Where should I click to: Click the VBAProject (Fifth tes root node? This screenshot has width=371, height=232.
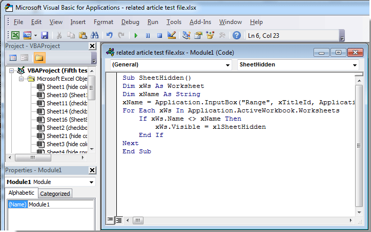[57, 71]
